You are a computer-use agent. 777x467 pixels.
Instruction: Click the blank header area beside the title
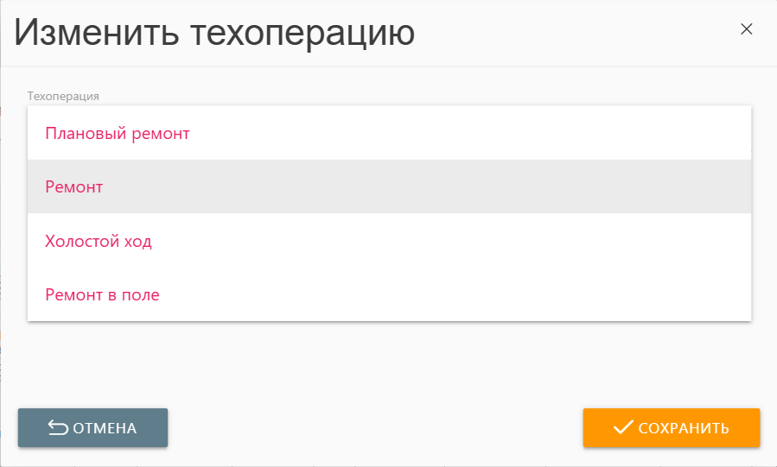570,33
